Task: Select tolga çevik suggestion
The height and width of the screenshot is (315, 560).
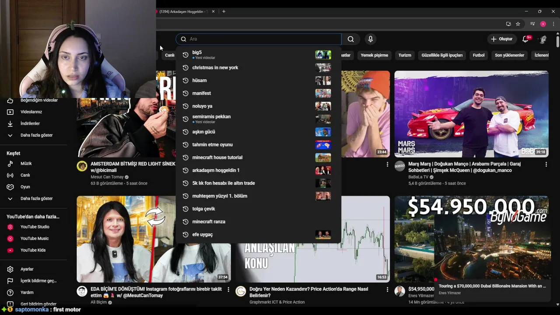Action: point(258,209)
